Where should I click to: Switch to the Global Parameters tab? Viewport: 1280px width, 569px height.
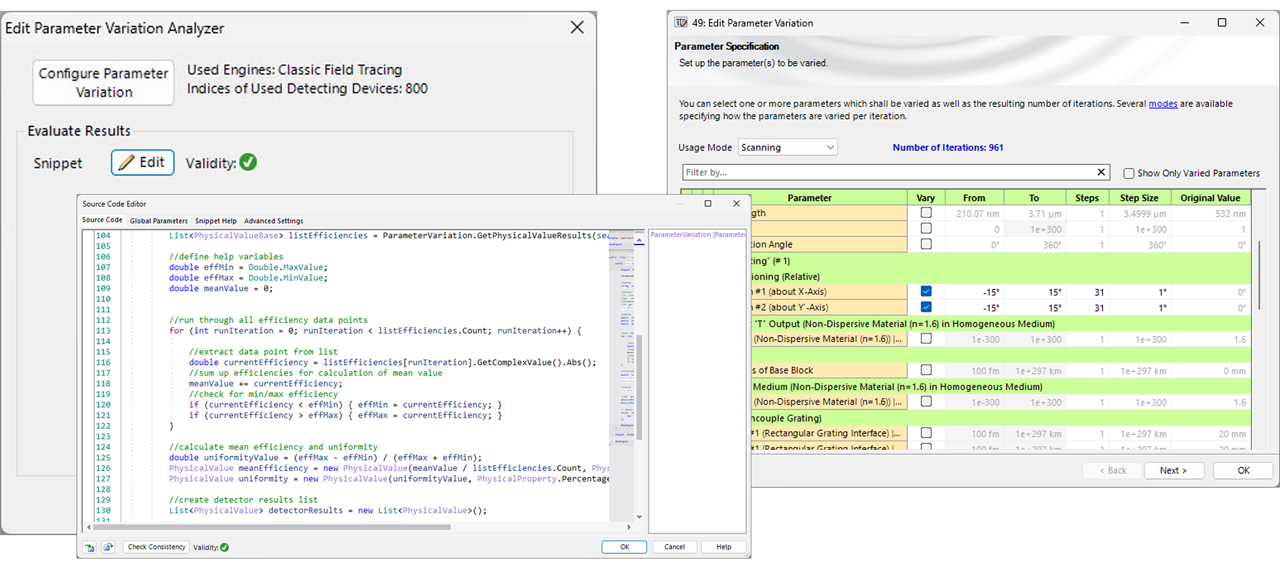pyautogui.click(x=158, y=220)
